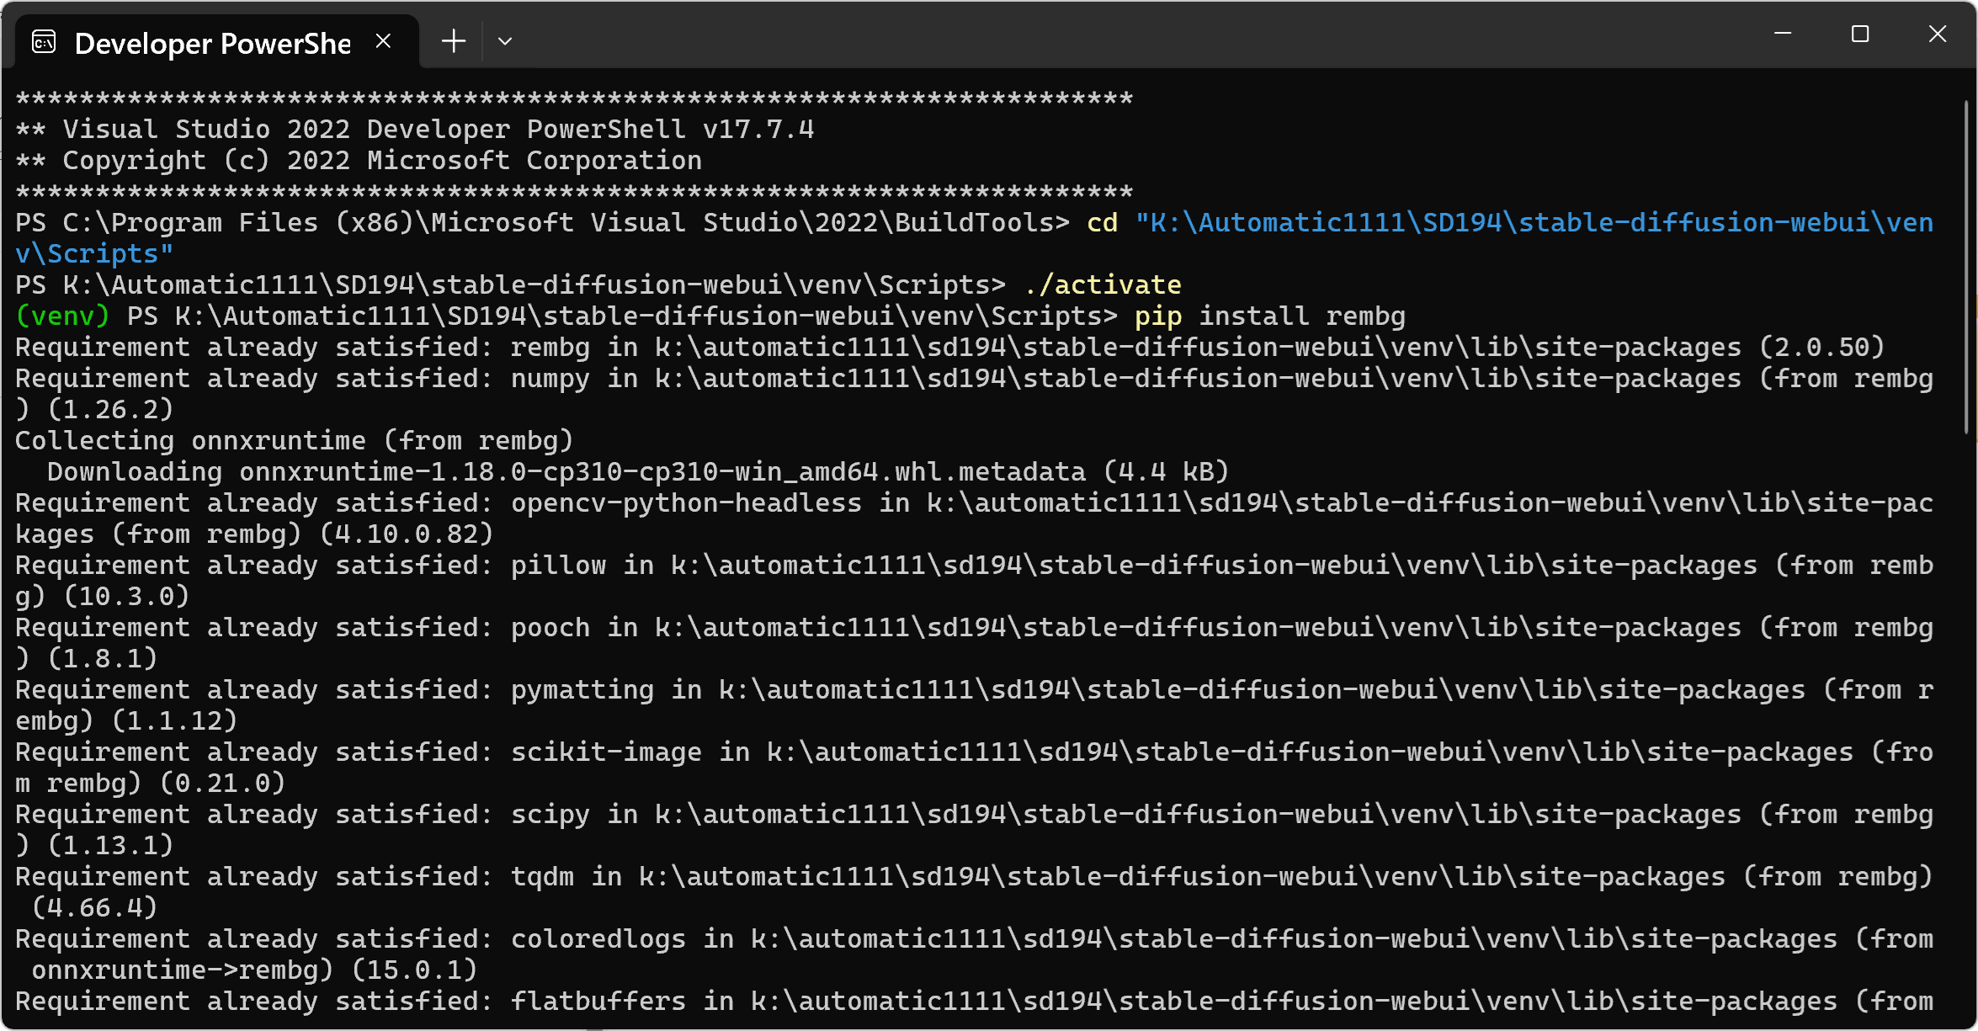Click the 'Collecting onnxruntime' line
This screenshot has height=1031, width=1978.
(x=293, y=439)
